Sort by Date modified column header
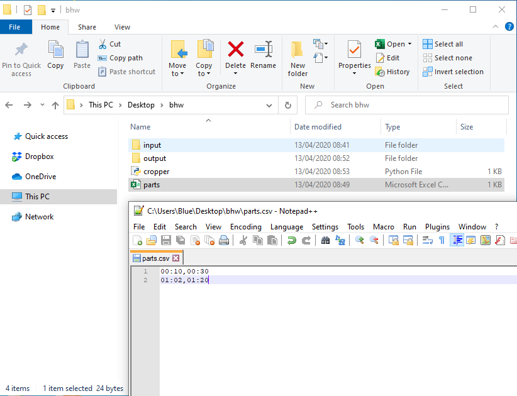This screenshot has width=517, height=396. (335, 127)
